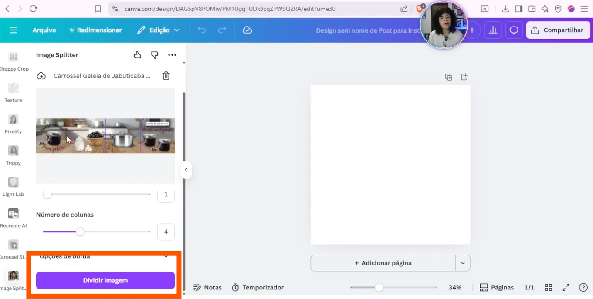Click the thumbs down icon for Image Splitter
Image resolution: width=593 pixels, height=299 pixels.
pos(155,55)
